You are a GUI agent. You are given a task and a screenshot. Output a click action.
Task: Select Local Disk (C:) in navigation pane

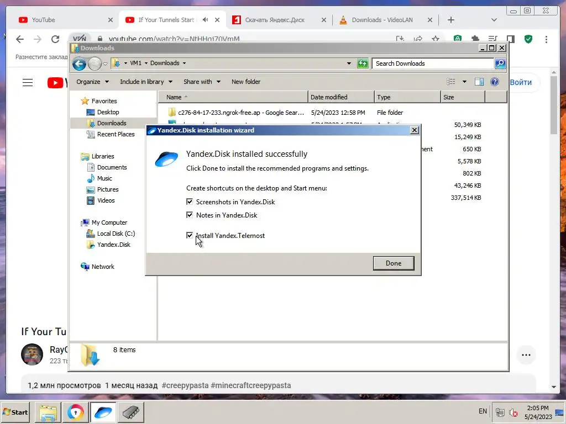[x=116, y=234]
